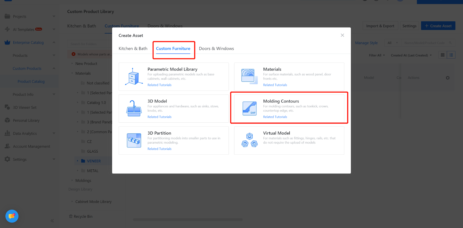Click the Parametric Model Library cabinet icon
Image resolution: width=463 pixels, height=228 pixels.
coord(134,77)
